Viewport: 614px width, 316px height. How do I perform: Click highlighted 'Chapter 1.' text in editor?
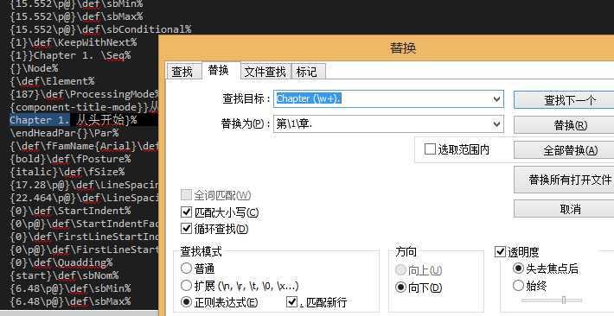(x=40, y=120)
